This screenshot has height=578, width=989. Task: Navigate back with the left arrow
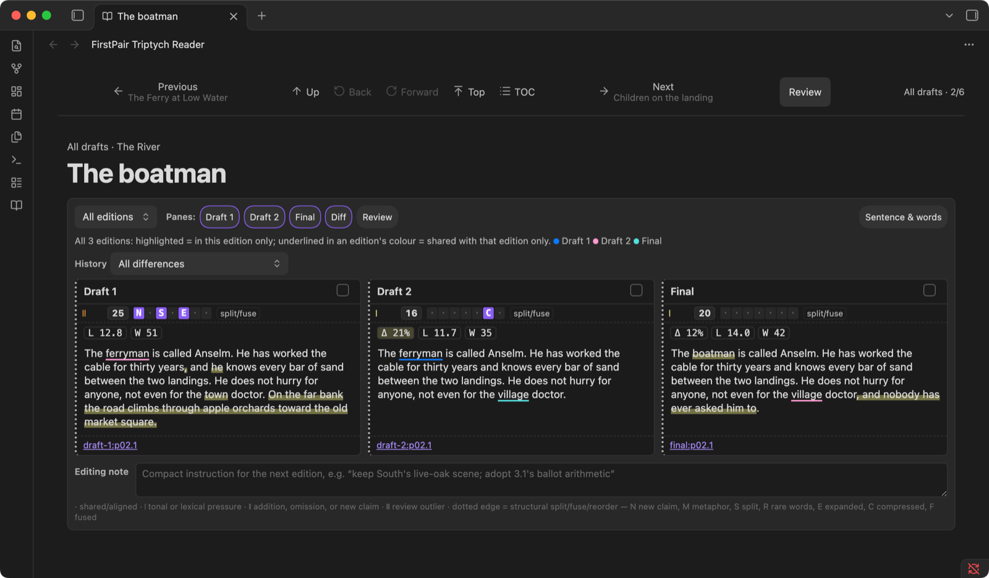[53, 45]
